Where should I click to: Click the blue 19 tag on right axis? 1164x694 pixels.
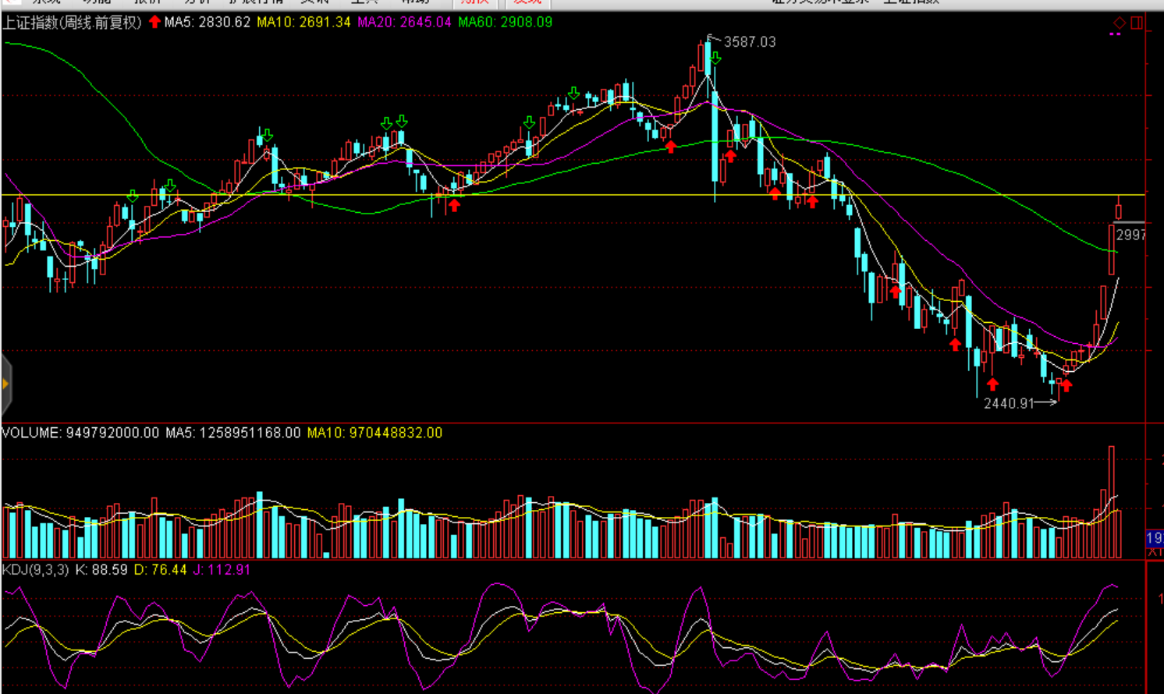[1154, 538]
